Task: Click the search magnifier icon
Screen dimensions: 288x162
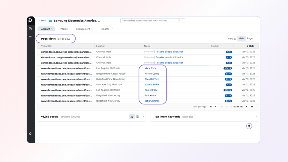Action: (179, 21)
